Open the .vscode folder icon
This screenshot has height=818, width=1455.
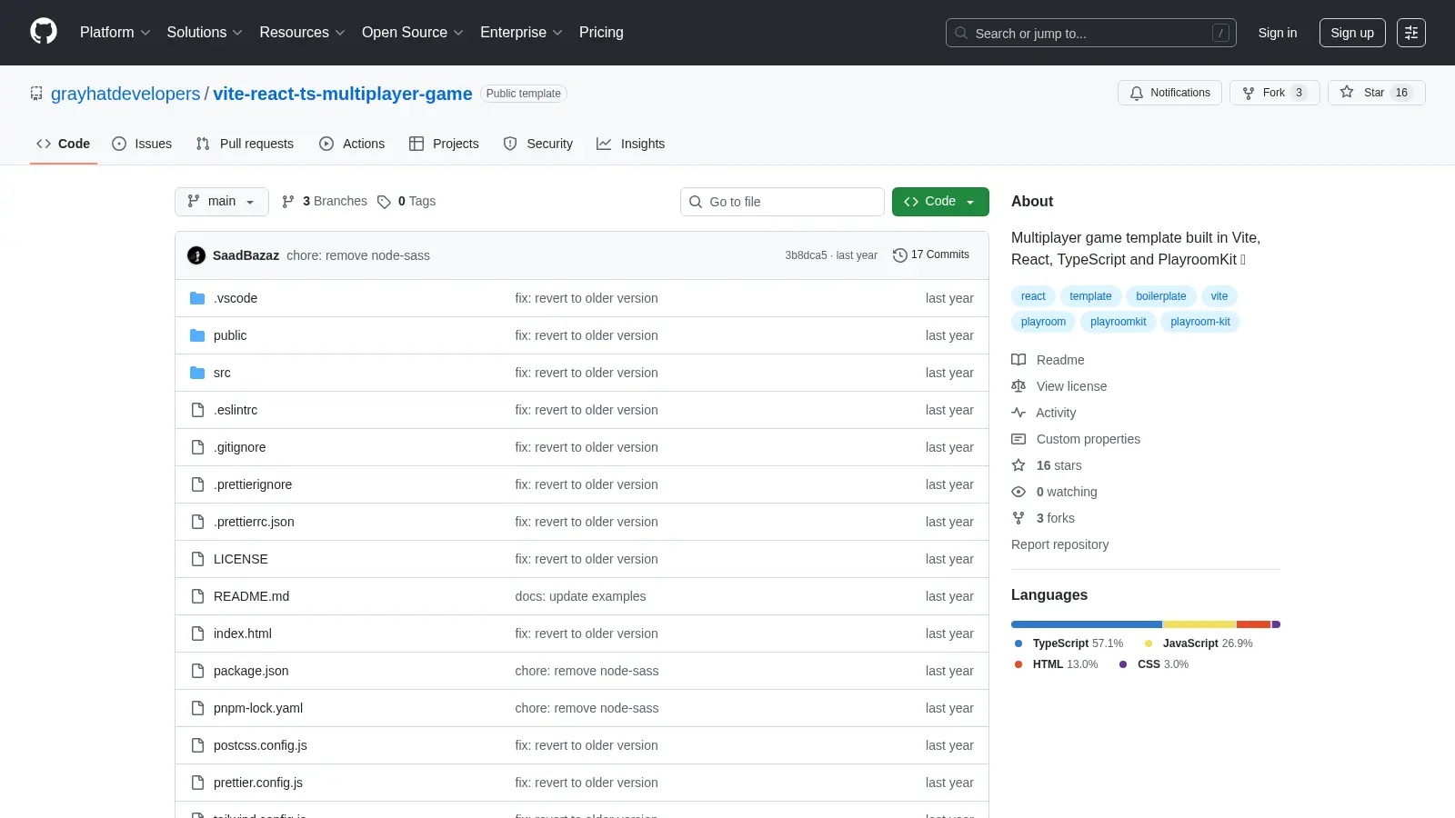(x=197, y=298)
